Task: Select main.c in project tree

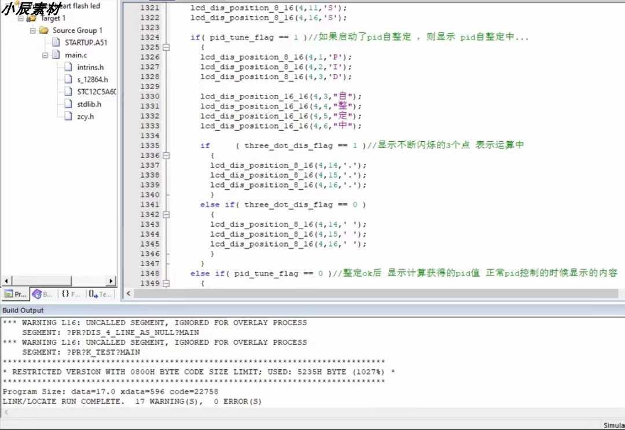Action: [76, 55]
